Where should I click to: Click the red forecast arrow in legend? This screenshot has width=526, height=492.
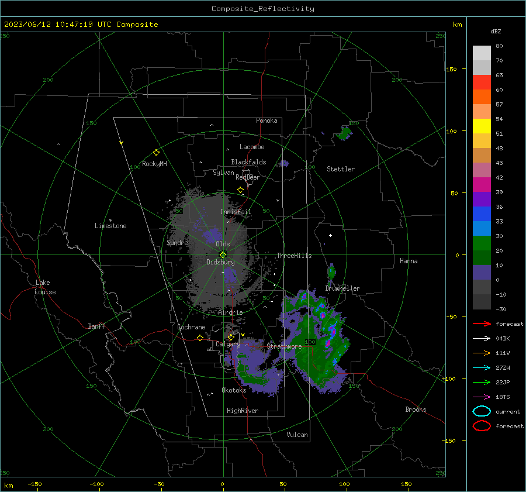pyautogui.click(x=482, y=324)
